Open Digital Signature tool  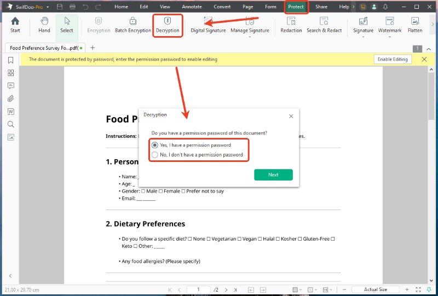click(x=208, y=25)
